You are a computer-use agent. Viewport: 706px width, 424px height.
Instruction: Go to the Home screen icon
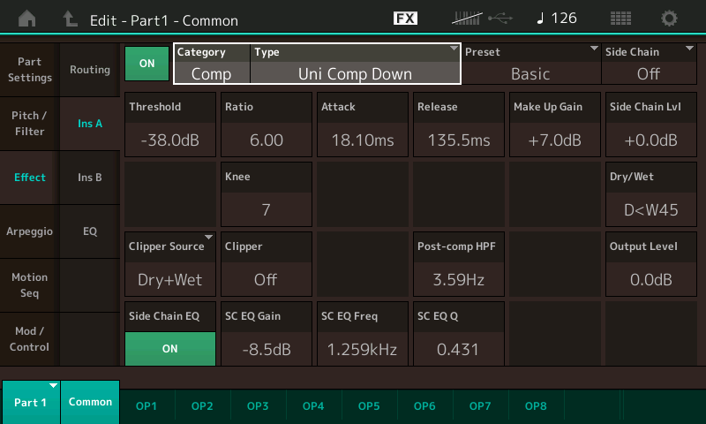tap(27, 19)
